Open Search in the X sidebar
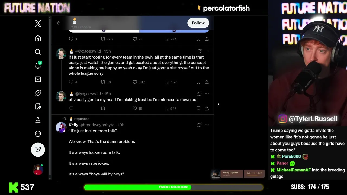Image resolution: width=347 pixels, height=195 pixels. [x=38, y=52]
